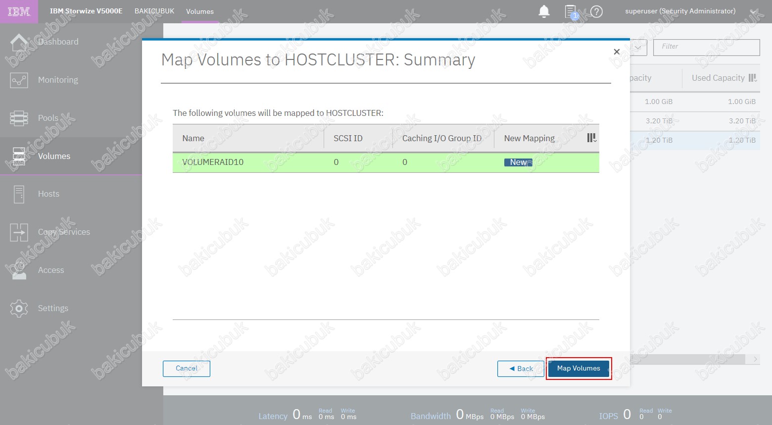This screenshot has height=425, width=772.
Task: Sort by Caching I/O Group ID header
Action: click(442, 138)
